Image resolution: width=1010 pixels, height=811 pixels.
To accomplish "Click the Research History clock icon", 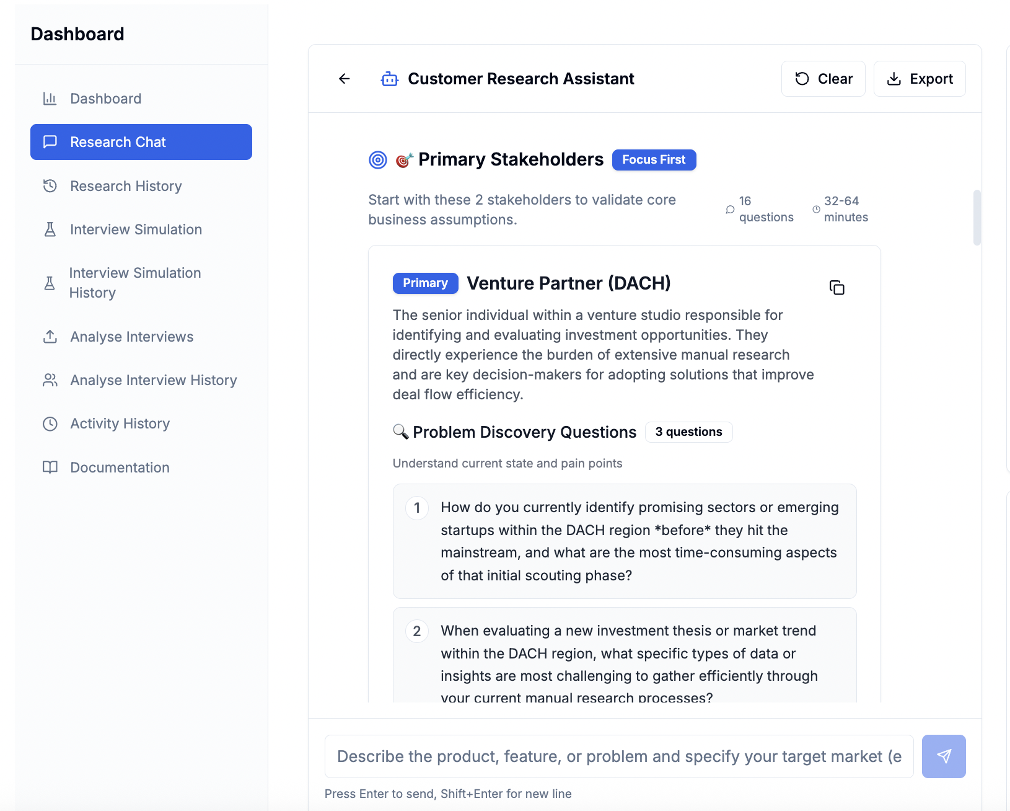I will click(50, 186).
